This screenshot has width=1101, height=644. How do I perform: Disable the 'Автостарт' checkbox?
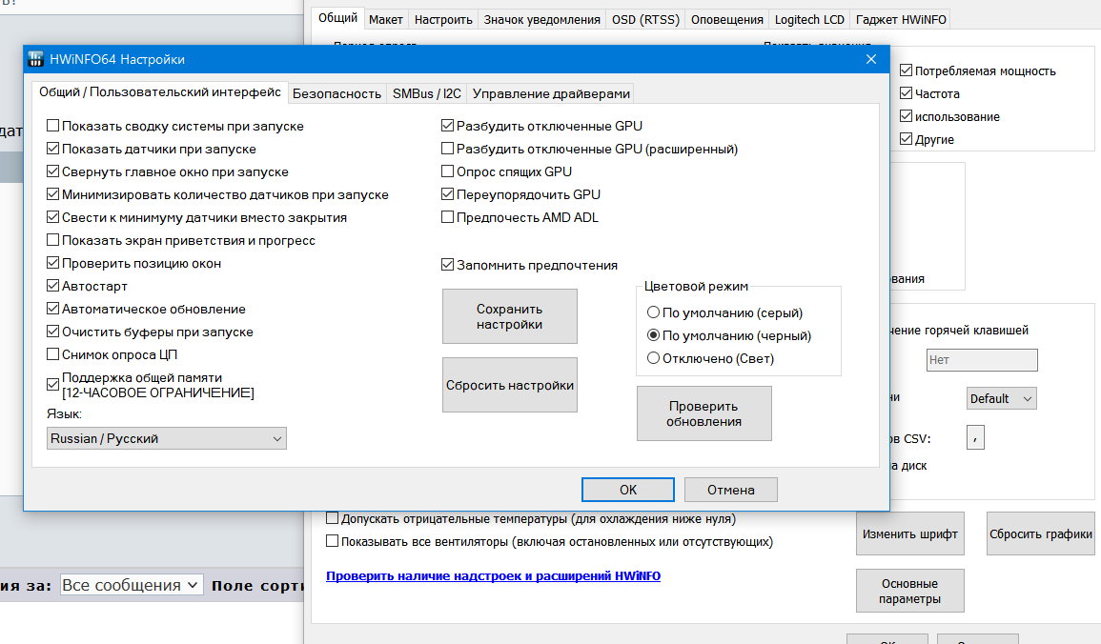point(52,286)
